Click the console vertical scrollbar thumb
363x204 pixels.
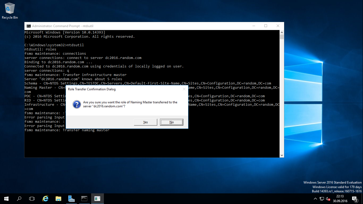[282, 37]
